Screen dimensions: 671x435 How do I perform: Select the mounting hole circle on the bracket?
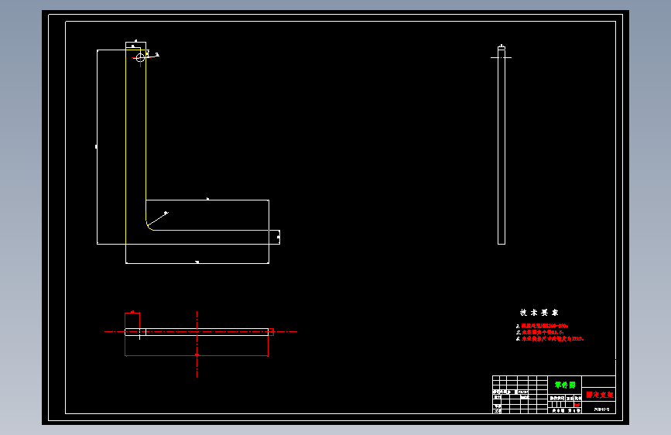click(140, 58)
